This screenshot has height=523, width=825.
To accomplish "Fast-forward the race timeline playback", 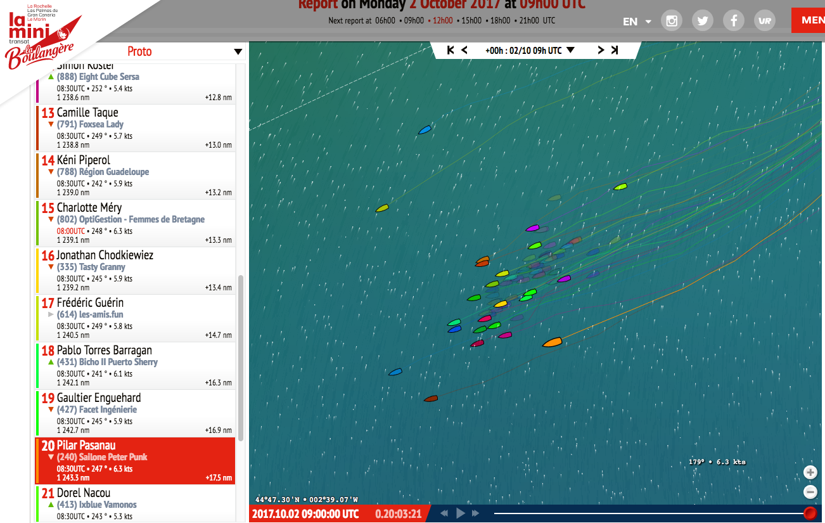I will [x=475, y=513].
